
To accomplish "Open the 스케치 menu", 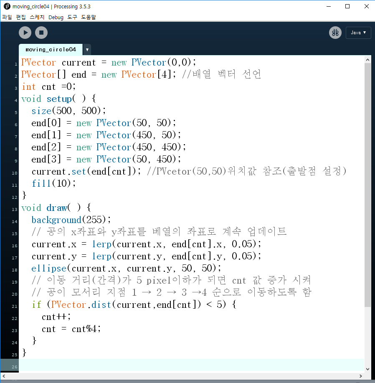I will (x=37, y=17).
